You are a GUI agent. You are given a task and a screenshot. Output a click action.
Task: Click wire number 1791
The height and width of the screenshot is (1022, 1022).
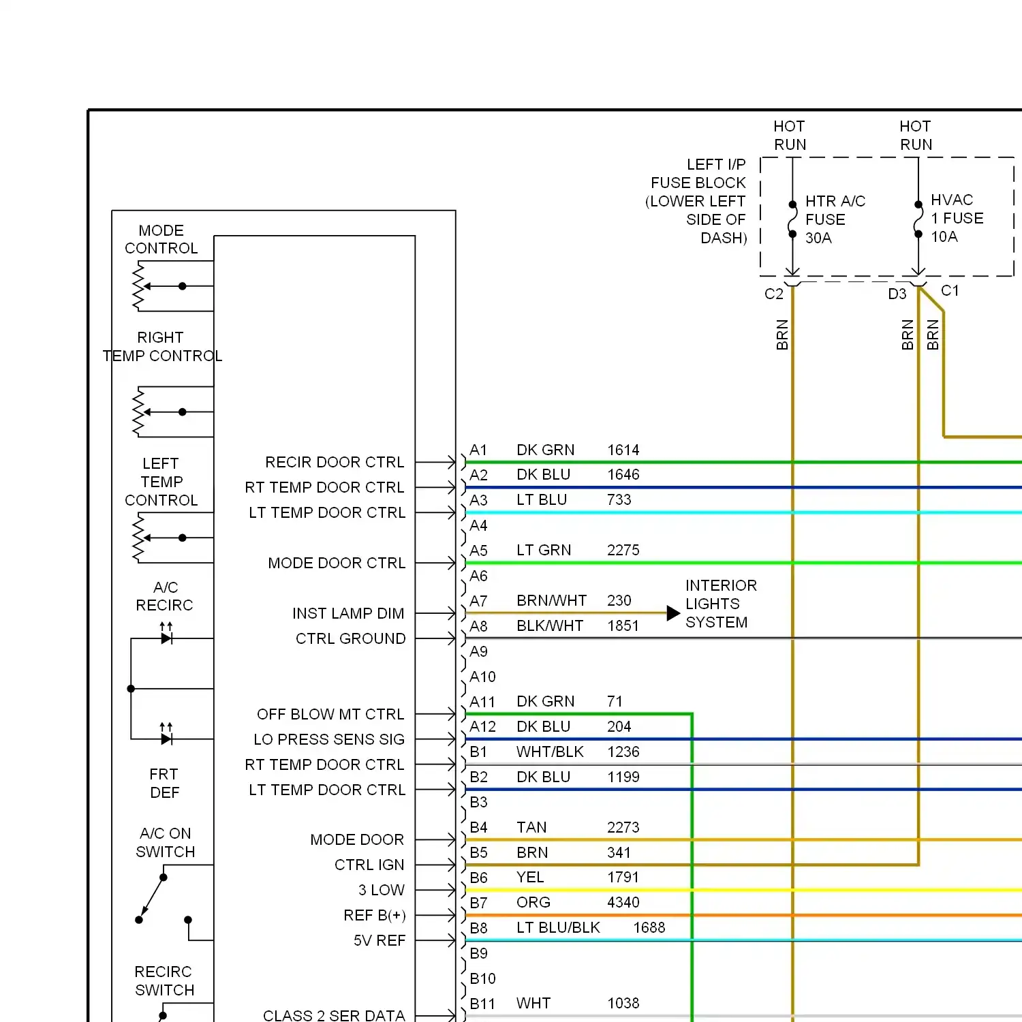coord(623,877)
